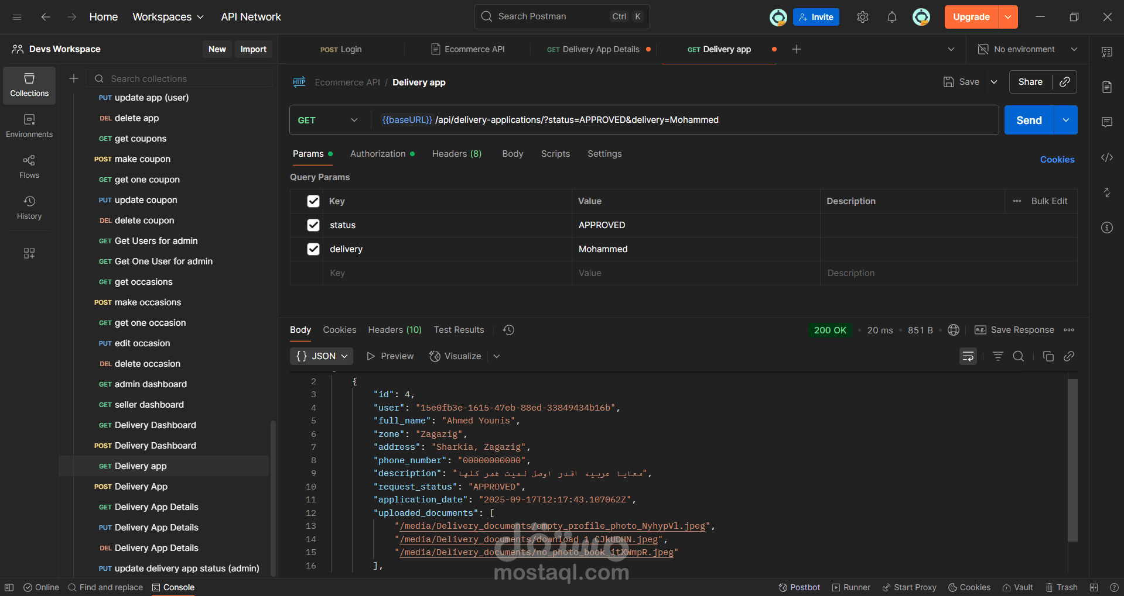Open the response history clock icon

click(508, 330)
